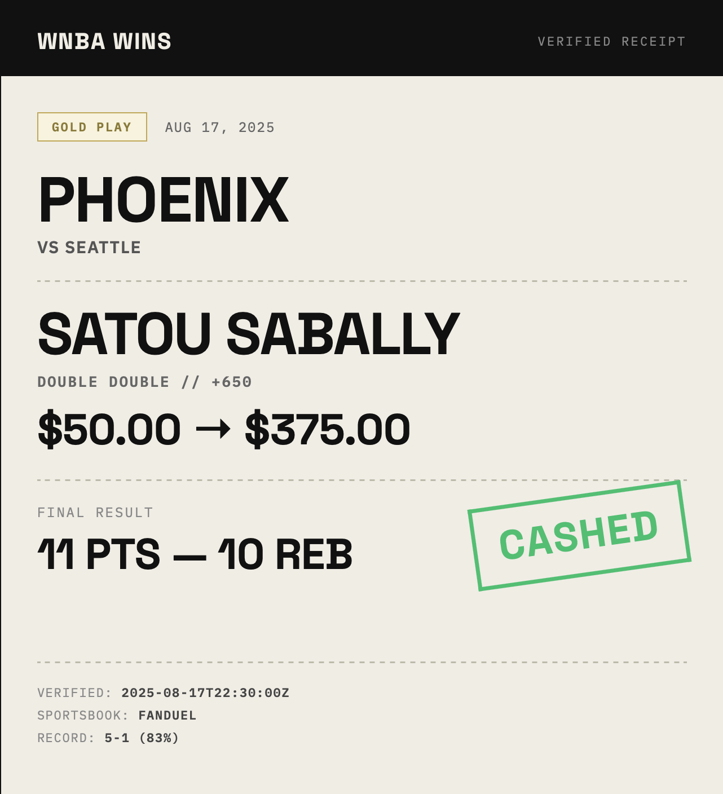This screenshot has height=794, width=723.
Task: Select the Aug 17, 2025 date
Action: tap(220, 128)
